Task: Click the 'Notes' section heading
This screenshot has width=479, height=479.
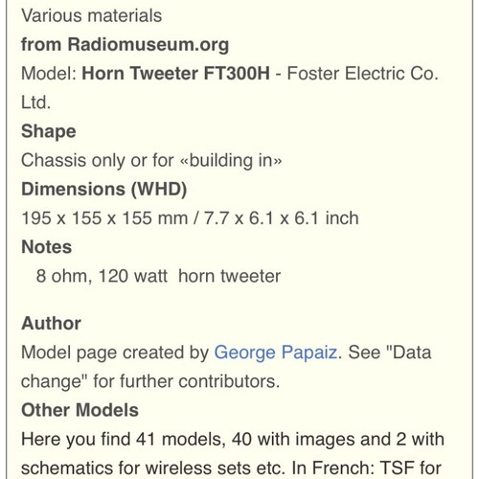Action: (47, 247)
